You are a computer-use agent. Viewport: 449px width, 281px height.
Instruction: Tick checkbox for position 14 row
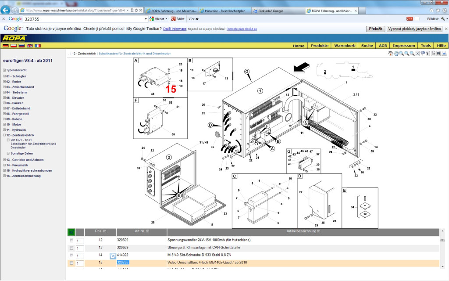coord(71,256)
